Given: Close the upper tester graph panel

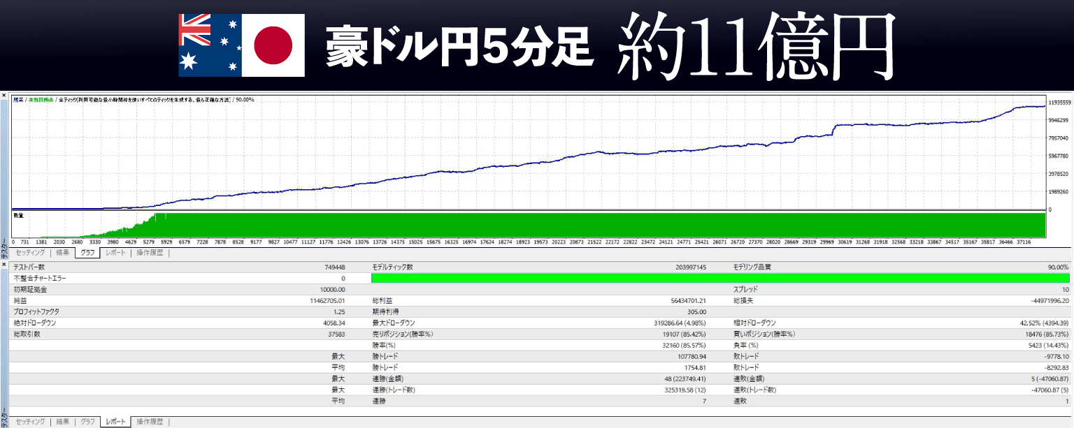Looking at the screenshot, I should click(x=3, y=95).
